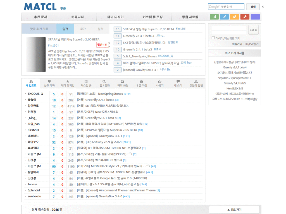The height and width of the screenshot is (214, 286).
Task: Open post [UP]AdAway v2.9 광고제거
Action: [99, 142]
